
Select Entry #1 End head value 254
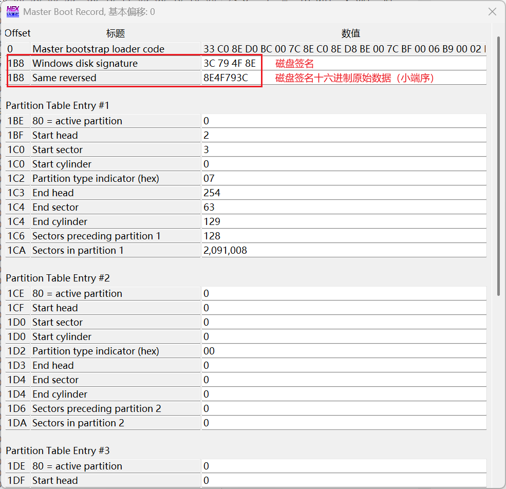click(x=343, y=193)
